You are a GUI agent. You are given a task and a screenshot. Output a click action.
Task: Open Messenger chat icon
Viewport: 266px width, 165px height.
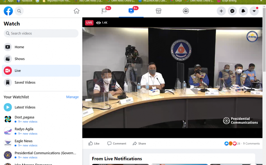[232, 11]
